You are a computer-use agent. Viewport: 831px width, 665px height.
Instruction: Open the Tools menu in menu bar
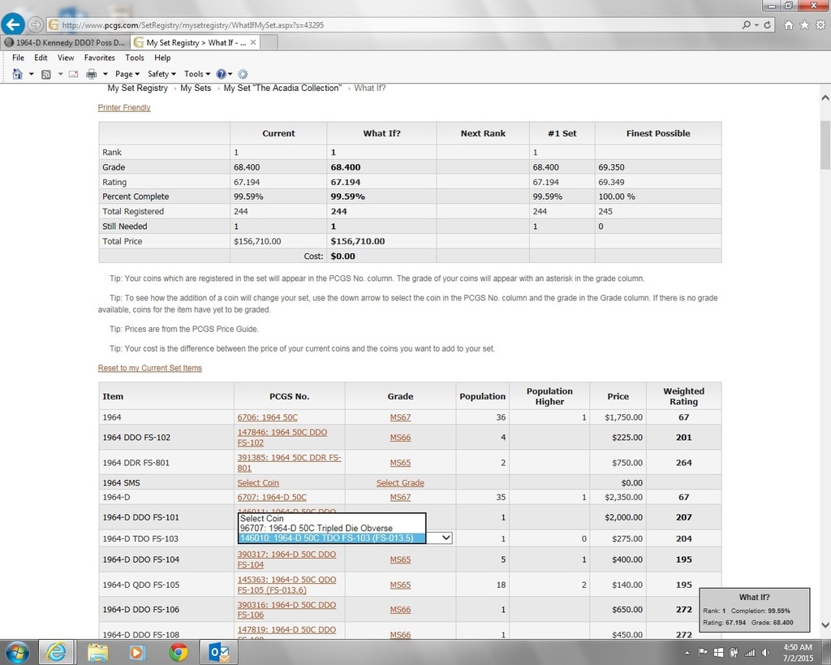pos(135,58)
